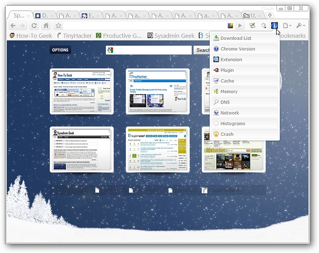The width and height of the screenshot is (319, 253).
Task: Select Cache from the popup list
Action: click(245, 81)
